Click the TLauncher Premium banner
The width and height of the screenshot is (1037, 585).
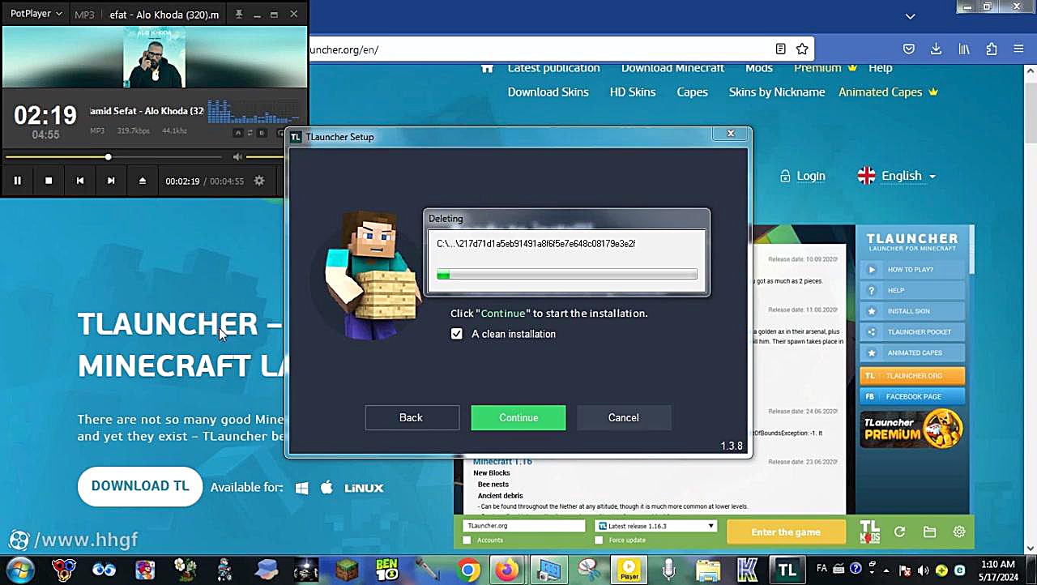pyautogui.click(x=912, y=429)
